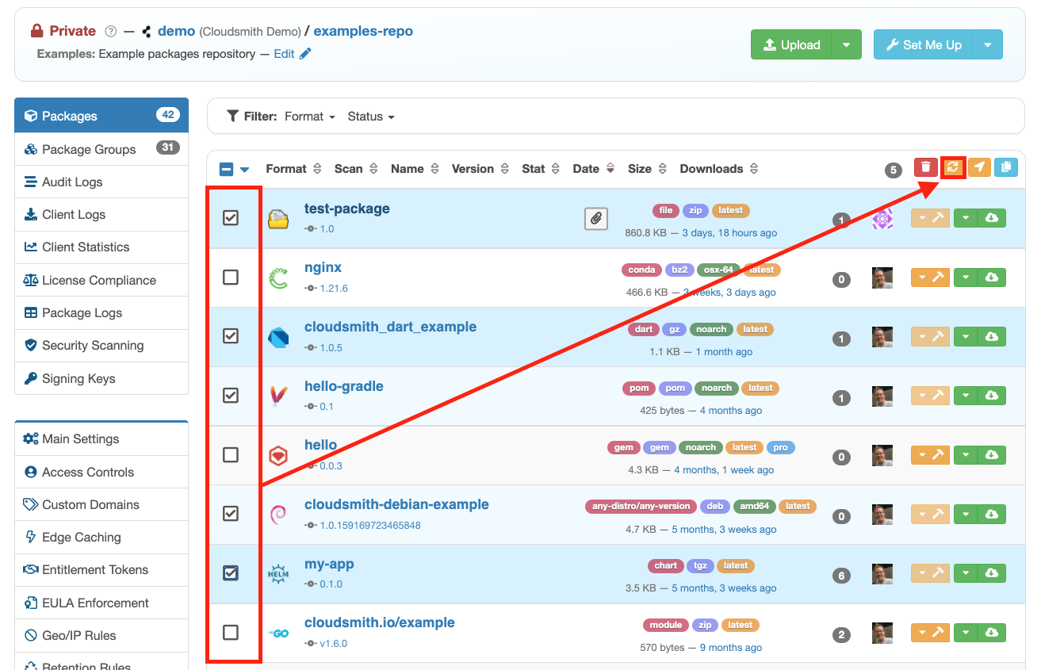Open orange dropdown caret for cloudsmith.io/example

point(920,633)
